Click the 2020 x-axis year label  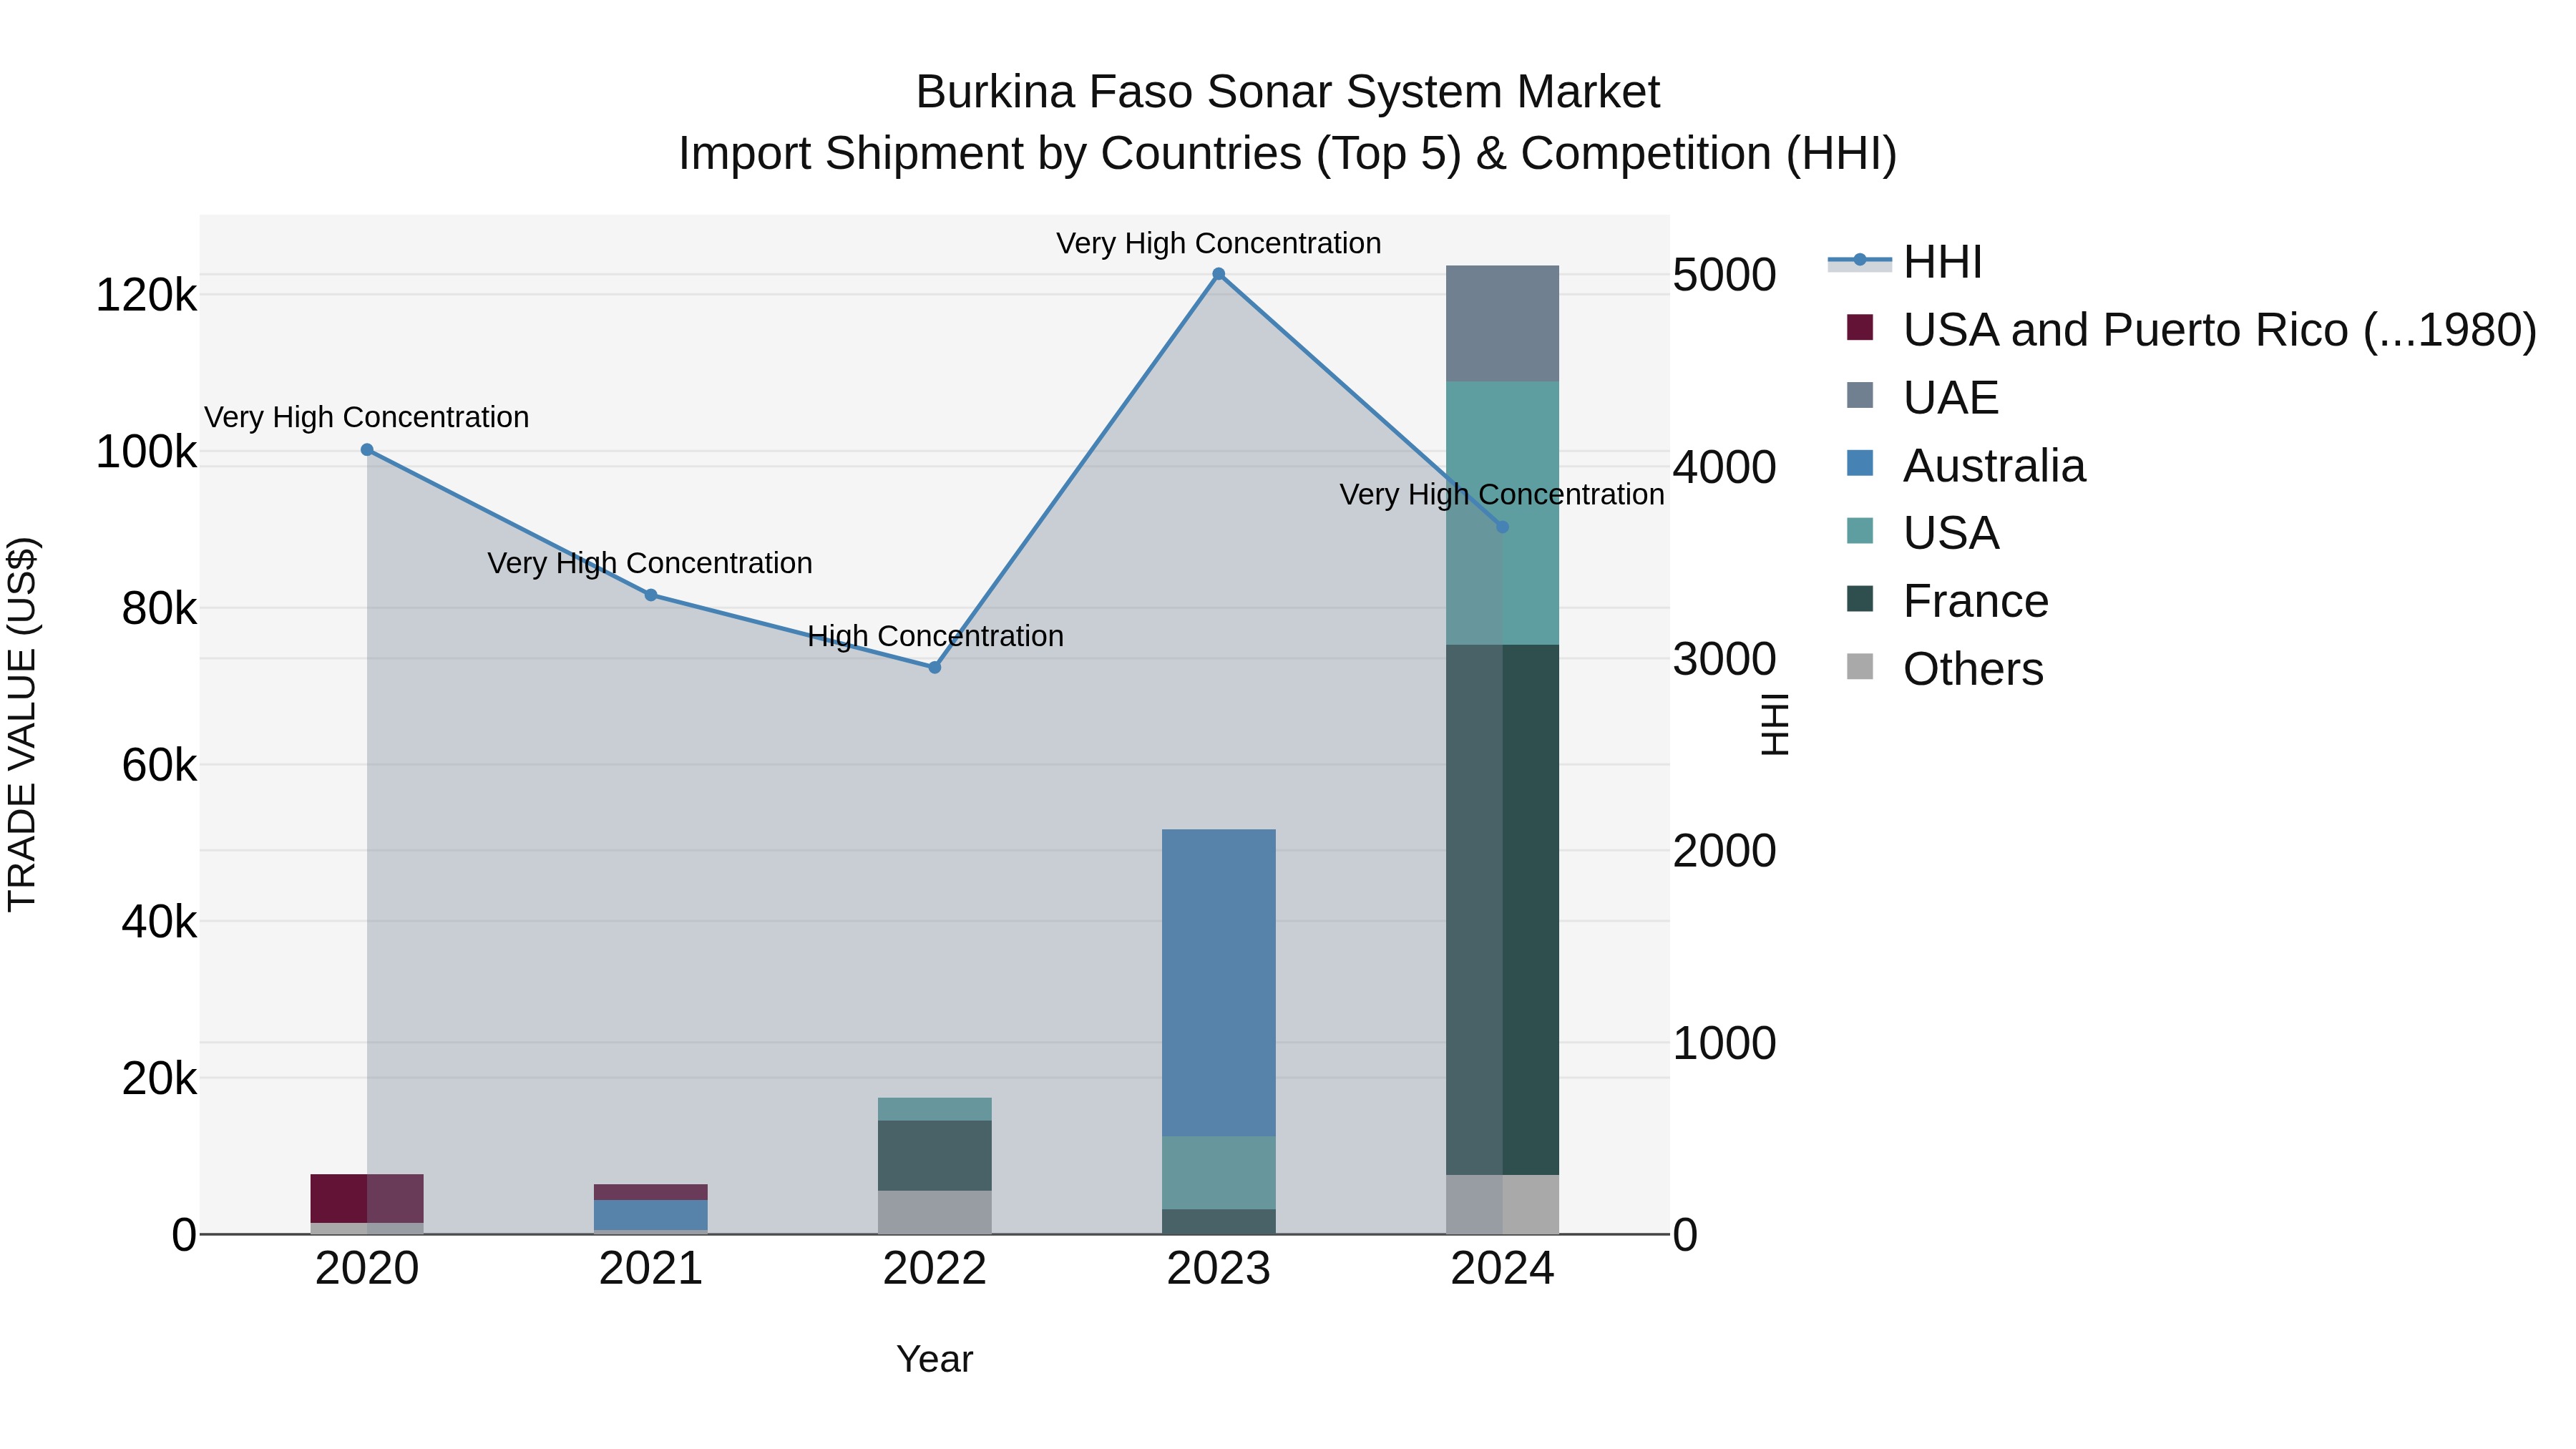(x=367, y=1269)
